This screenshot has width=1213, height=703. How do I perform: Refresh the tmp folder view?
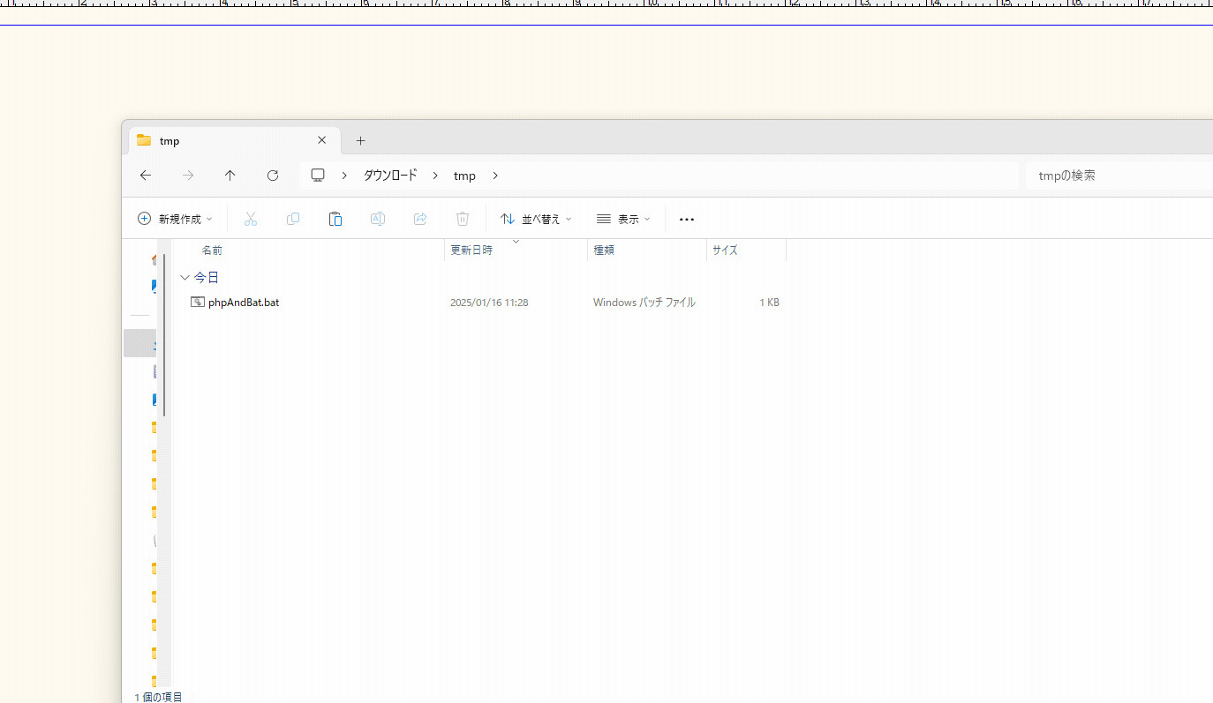coord(273,176)
